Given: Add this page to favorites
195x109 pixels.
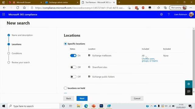Looking at the screenshot, I should tap(129, 8).
